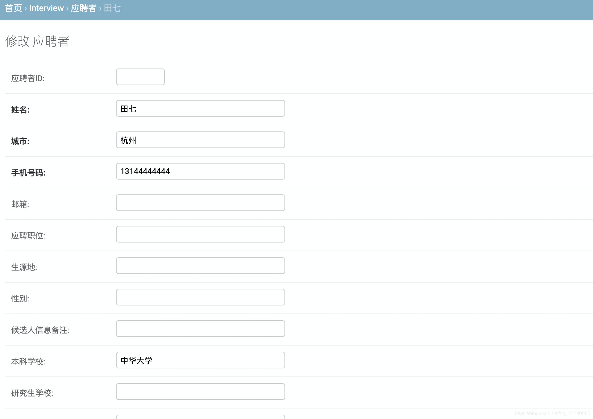Image resolution: width=593 pixels, height=419 pixels.
Task: Click the 邮箱 field label
Action: click(20, 204)
